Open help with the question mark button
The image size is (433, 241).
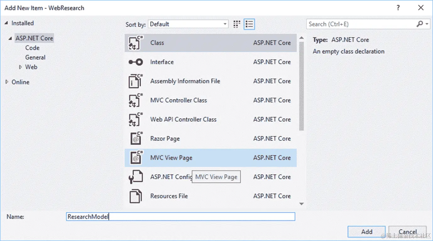398,8
